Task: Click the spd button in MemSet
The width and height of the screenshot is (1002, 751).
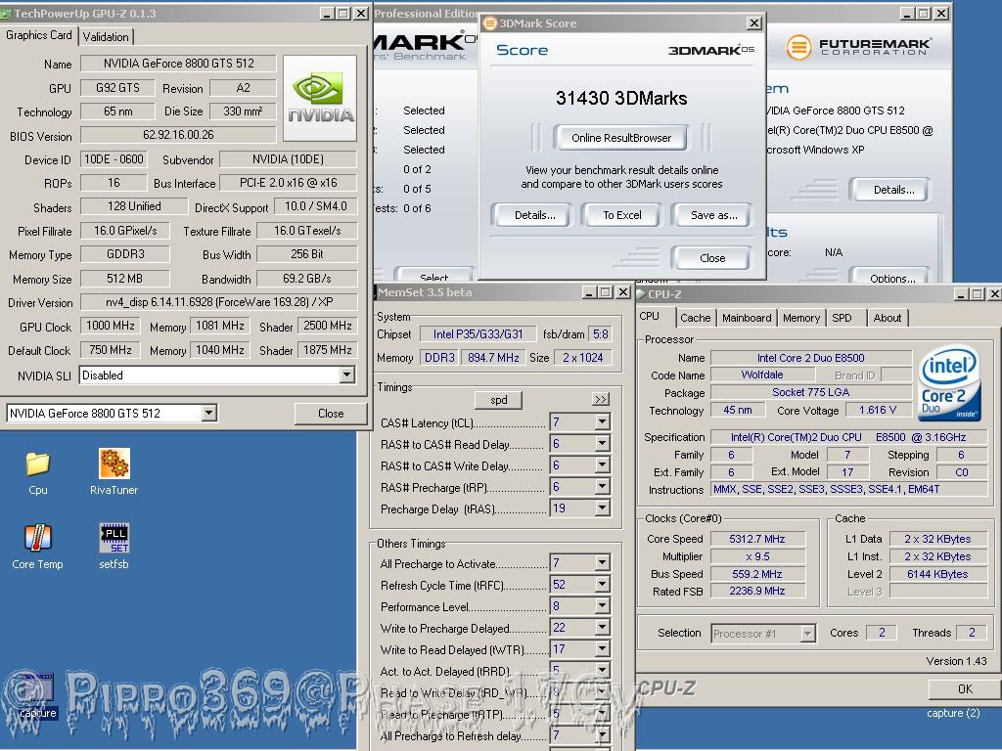Action: (498, 400)
